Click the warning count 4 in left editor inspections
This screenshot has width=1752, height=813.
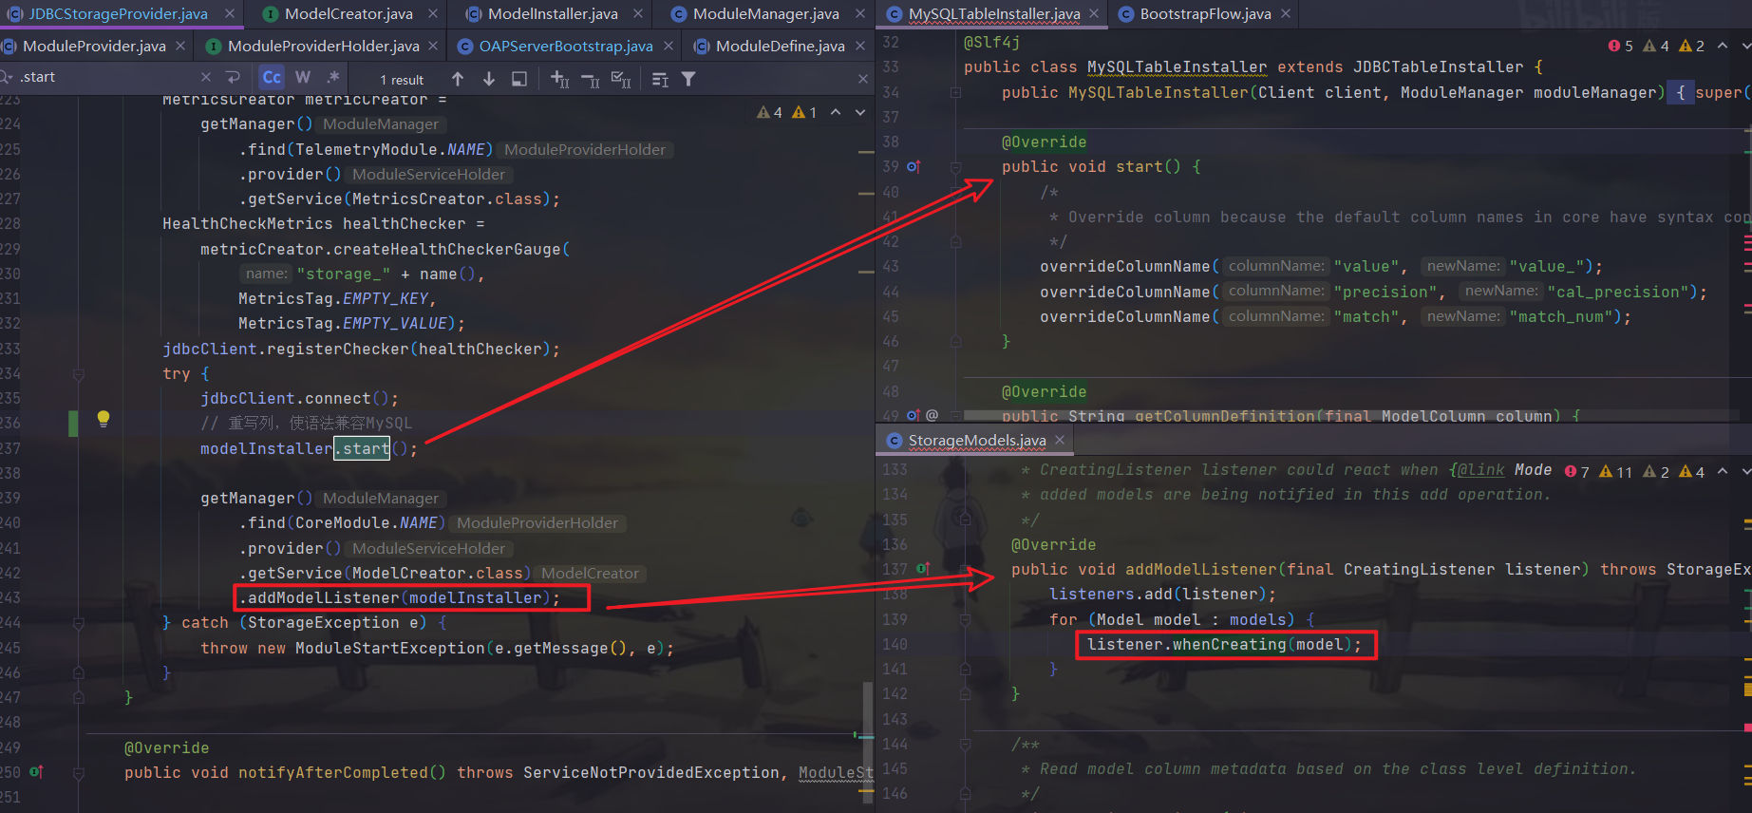(770, 112)
